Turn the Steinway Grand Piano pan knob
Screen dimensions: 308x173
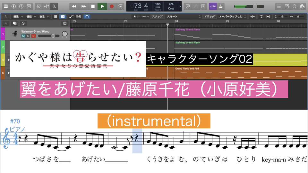pyautogui.click(x=64, y=34)
